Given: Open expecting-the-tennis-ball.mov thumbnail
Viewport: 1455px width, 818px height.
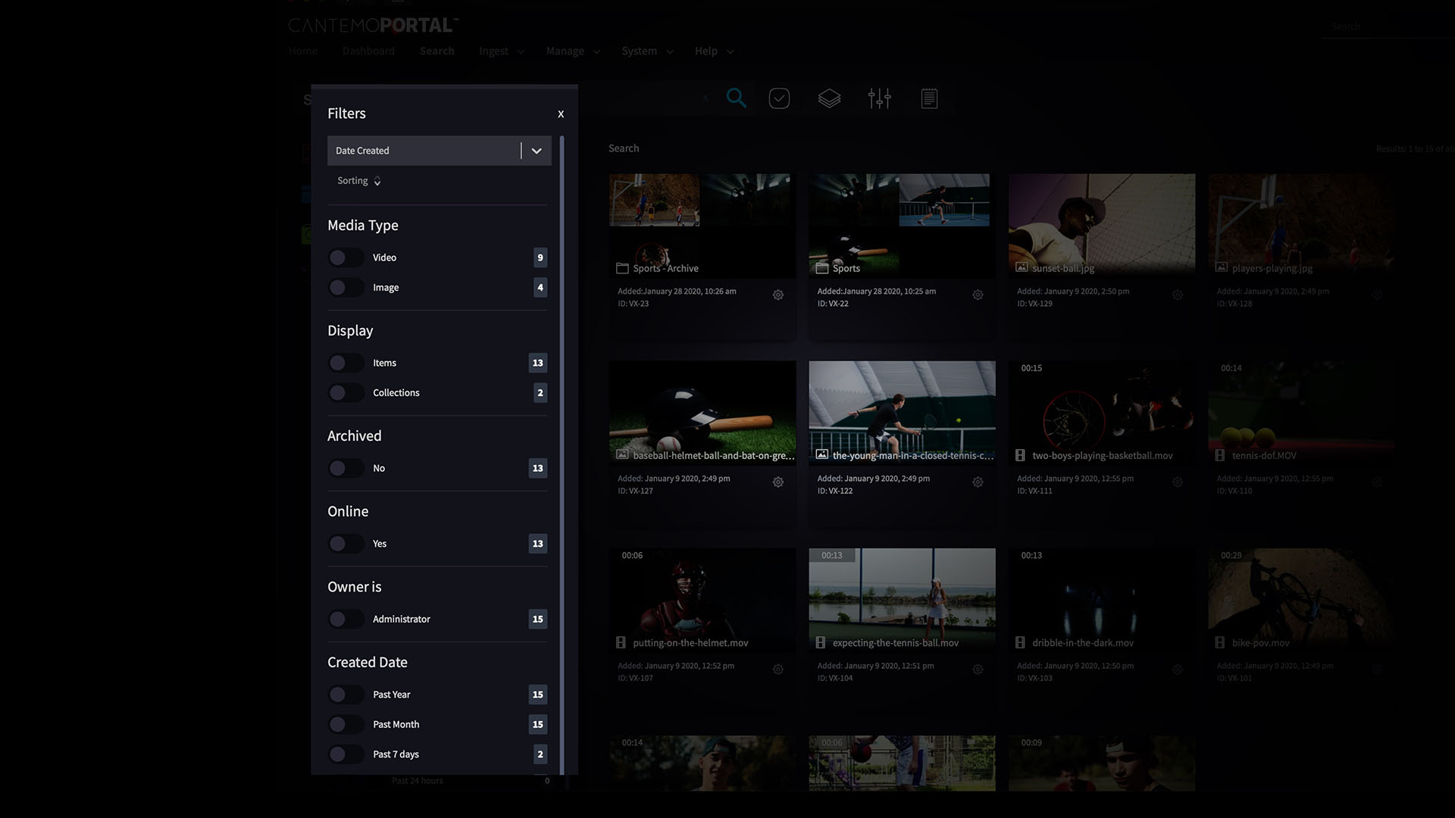Looking at the screenshot, I should (x=902, y=595).
